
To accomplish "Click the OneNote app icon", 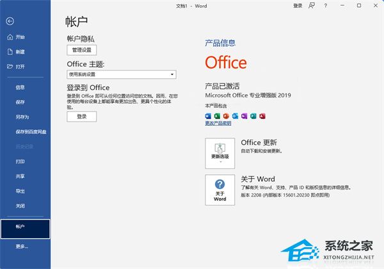I will 244,116.
